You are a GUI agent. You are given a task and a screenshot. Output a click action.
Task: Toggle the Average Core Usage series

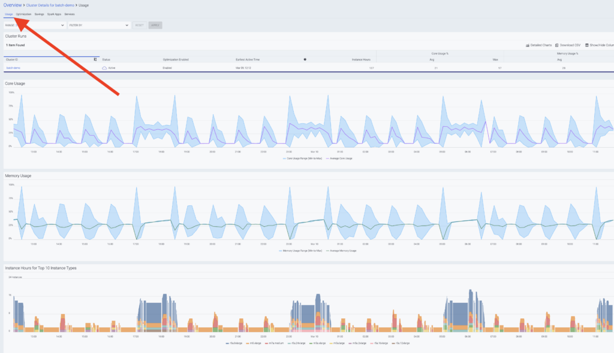pos(340,158)
